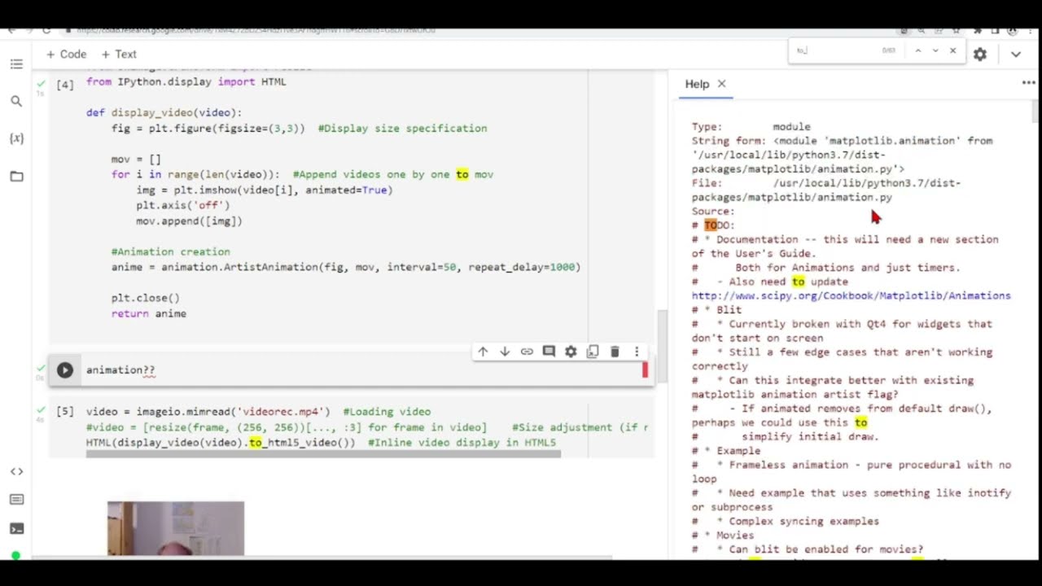Close the Help tab
The width and height of the screenshot is (1042, 586).
pos(721,84)
